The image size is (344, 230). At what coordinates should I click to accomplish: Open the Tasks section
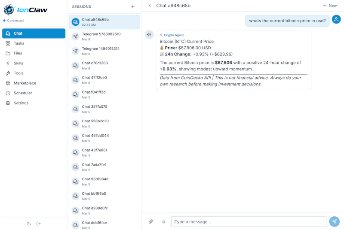pyautogui.click(x=34, y=43)
